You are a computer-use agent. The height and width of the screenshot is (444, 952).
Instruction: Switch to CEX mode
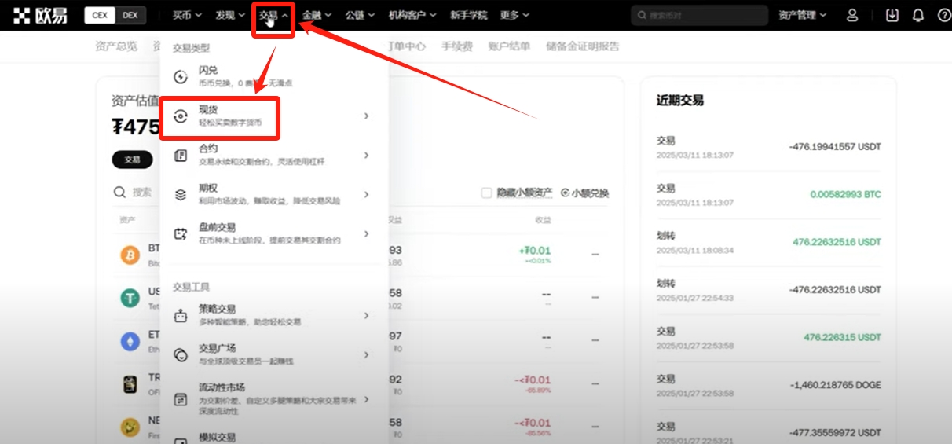(x=100, y=15)
